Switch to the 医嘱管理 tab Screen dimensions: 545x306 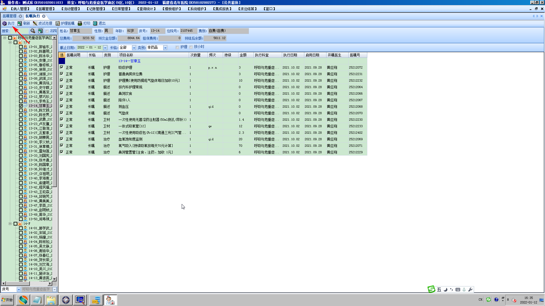10,16
